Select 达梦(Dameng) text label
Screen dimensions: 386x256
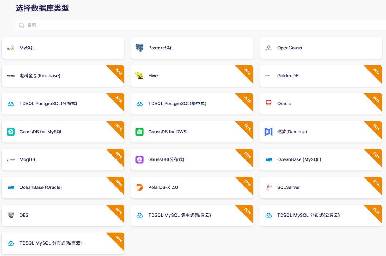pos(292,132)
